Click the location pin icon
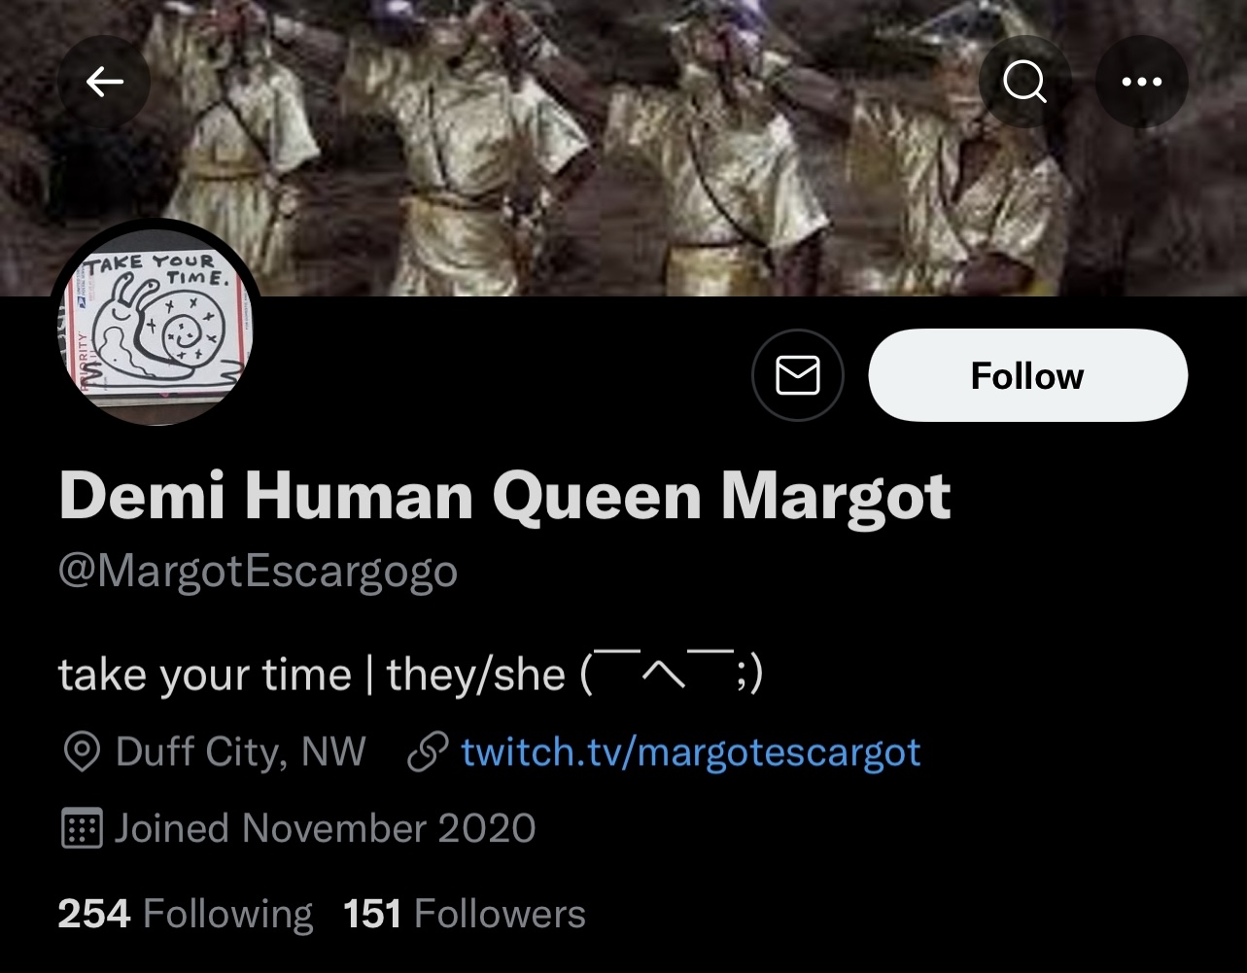 coord(82,752)
